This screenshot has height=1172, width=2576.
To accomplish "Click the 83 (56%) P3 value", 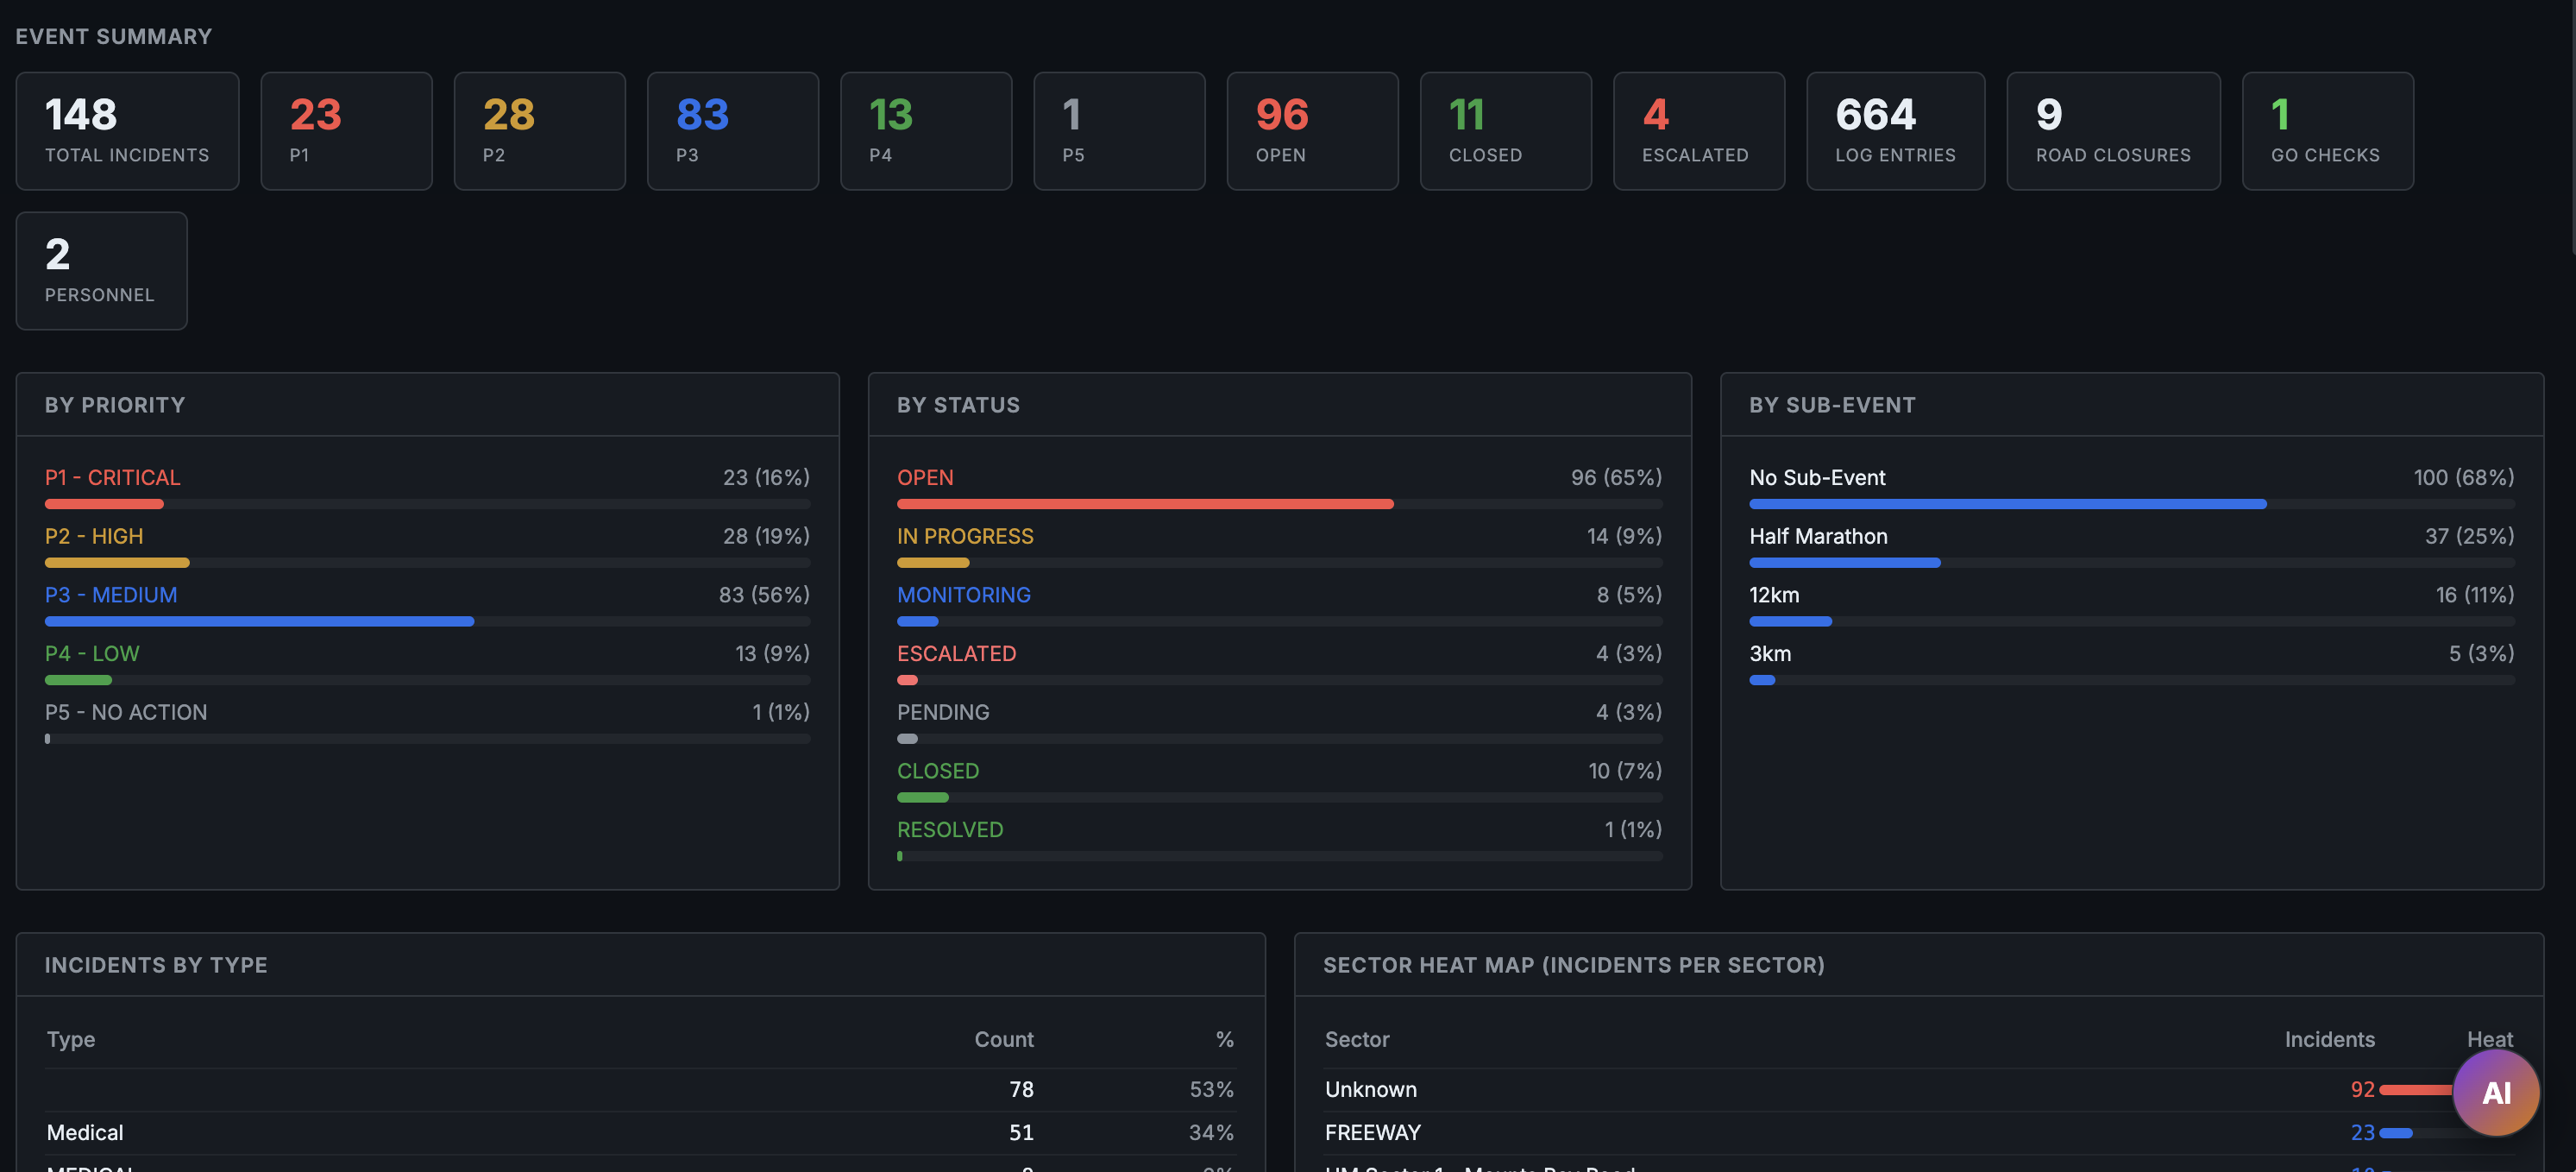I will point(764,595).
